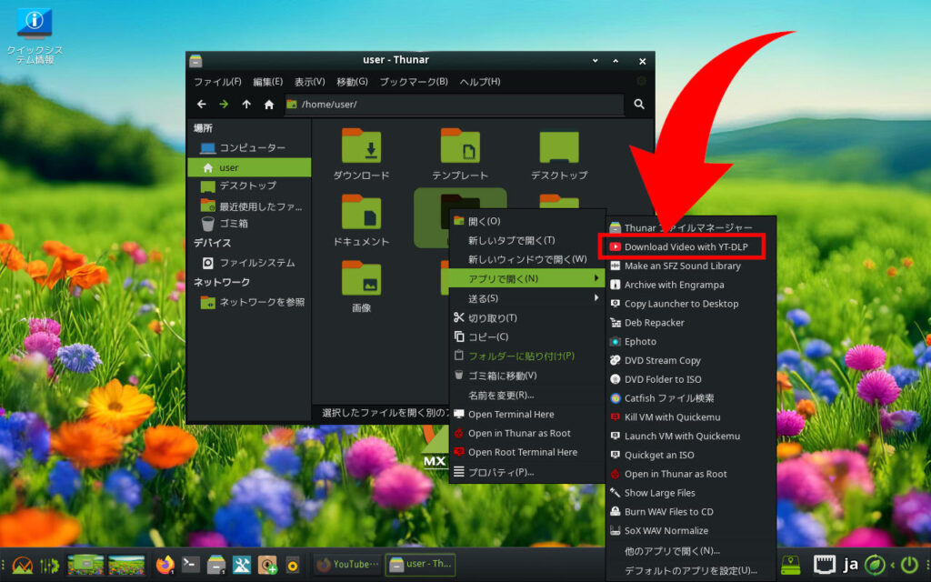The image size is (931, 582).
Task: Open the MX start menu icon in taskbar
Action: (22, 564)
